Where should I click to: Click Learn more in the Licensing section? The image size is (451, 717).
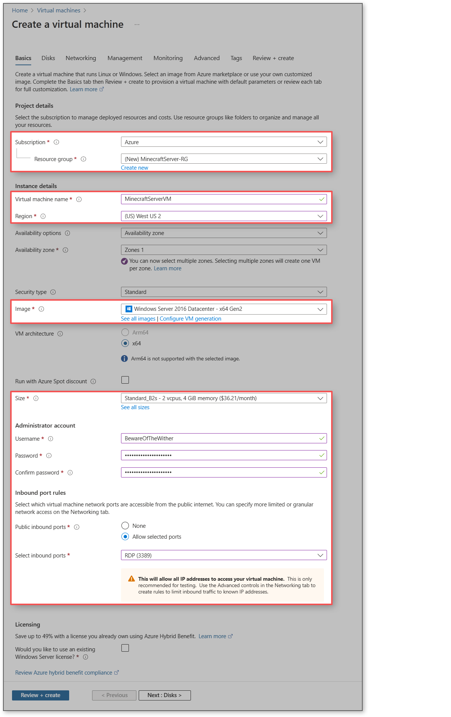pos(216,636)
